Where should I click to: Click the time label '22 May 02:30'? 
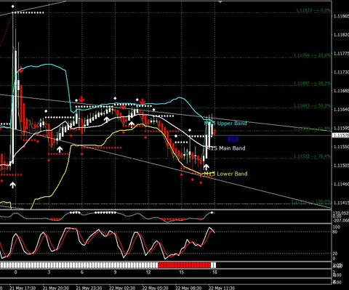[122, 288]
